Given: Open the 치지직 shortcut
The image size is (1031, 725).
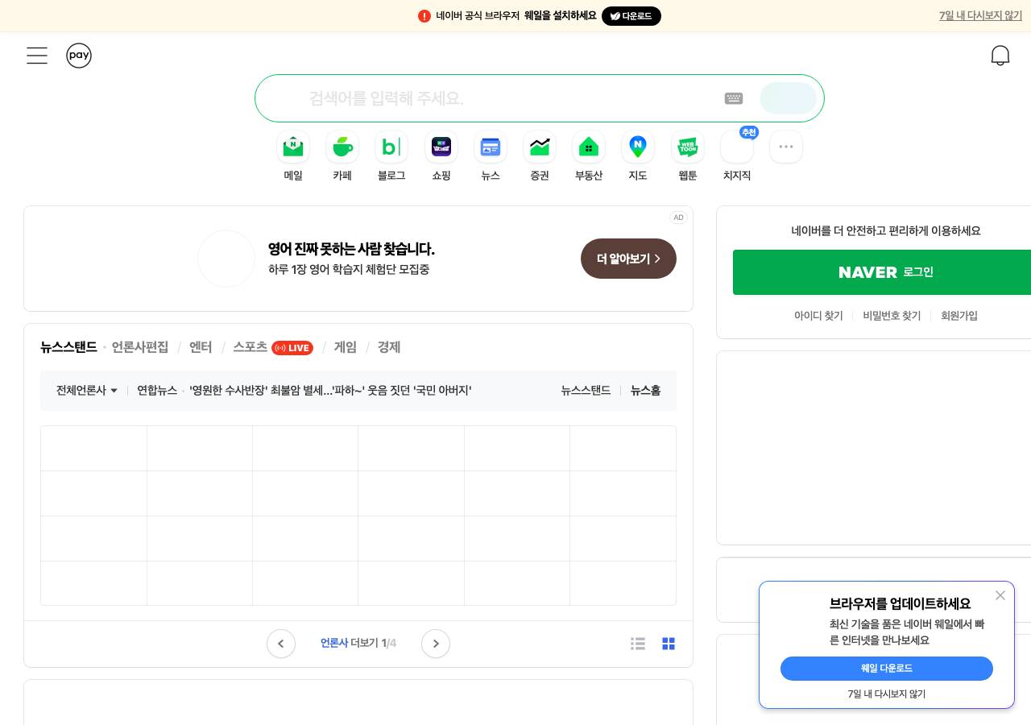Looking at the screenshot, I should pyautogui.click(x=737, y=158).
